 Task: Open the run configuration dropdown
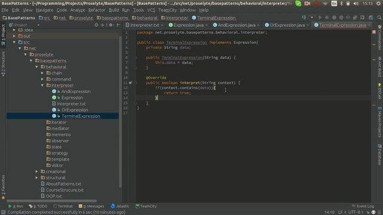(x=312, y=17)
